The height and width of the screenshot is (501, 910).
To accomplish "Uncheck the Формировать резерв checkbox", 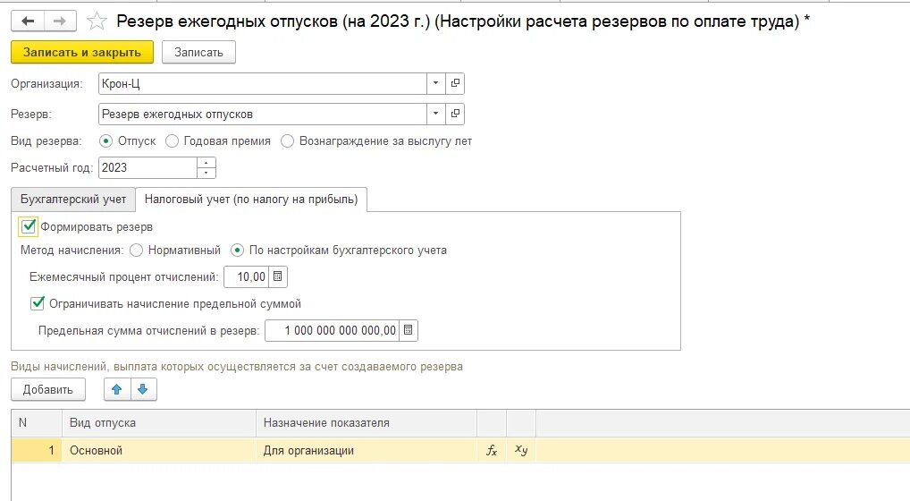I will (x=29, y=226).
